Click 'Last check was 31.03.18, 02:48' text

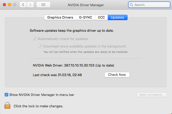pyautogui.click(x=57, y=75)
